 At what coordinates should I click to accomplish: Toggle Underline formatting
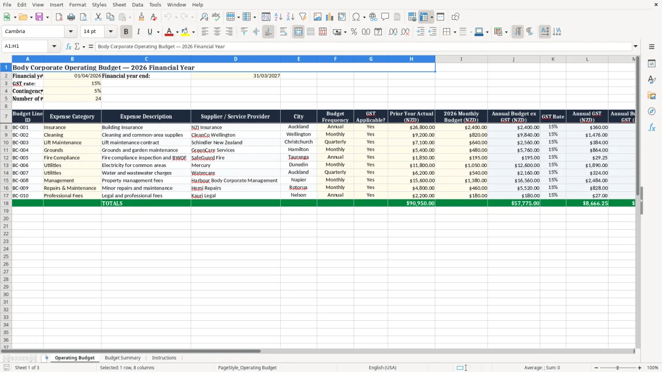[150, 32]
